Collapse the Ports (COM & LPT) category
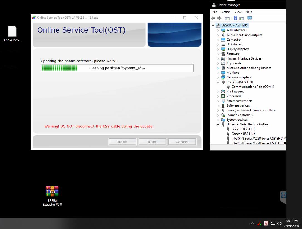 tap(218, 82)
